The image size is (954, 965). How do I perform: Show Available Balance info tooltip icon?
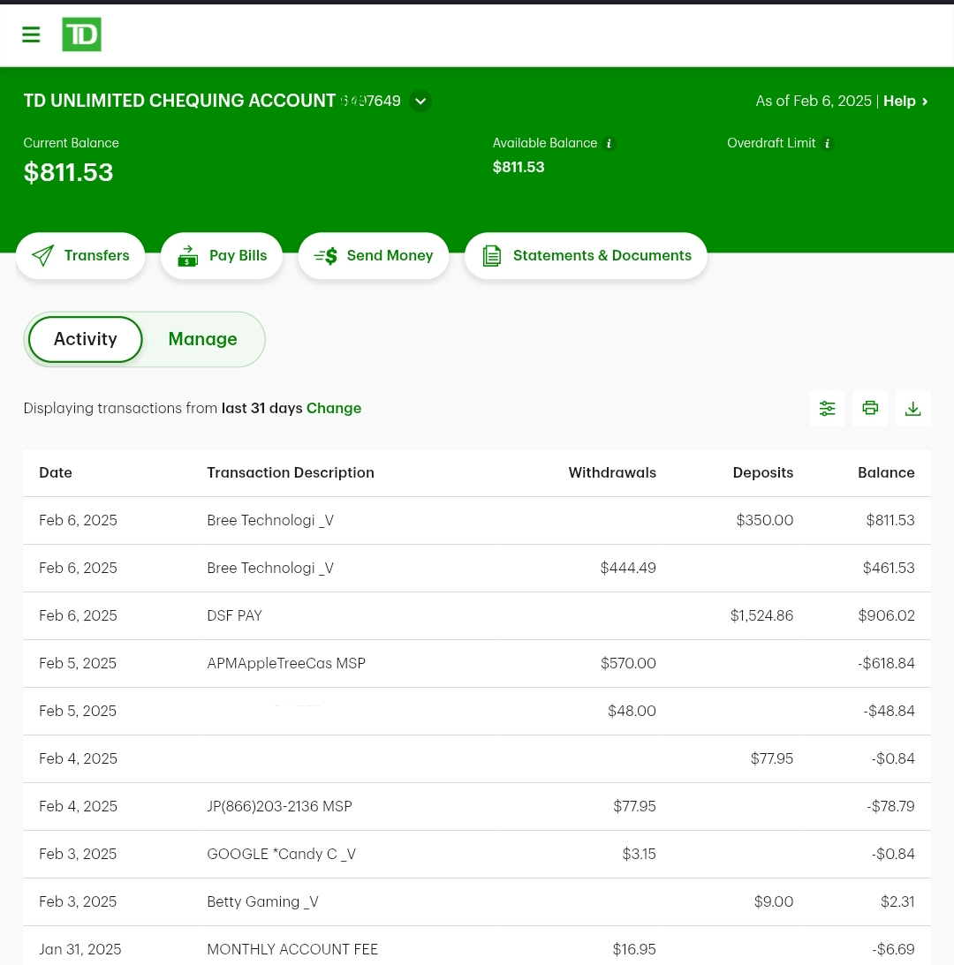pos(609,143)
